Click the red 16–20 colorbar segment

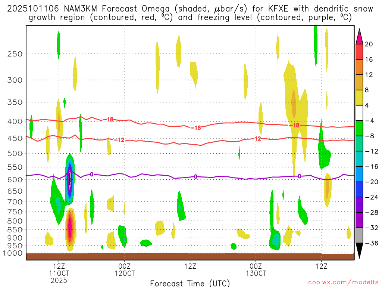359,52
